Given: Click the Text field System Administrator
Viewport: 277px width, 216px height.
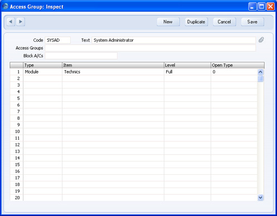Looking at the screenshot, I should click(x=174, y=40).
